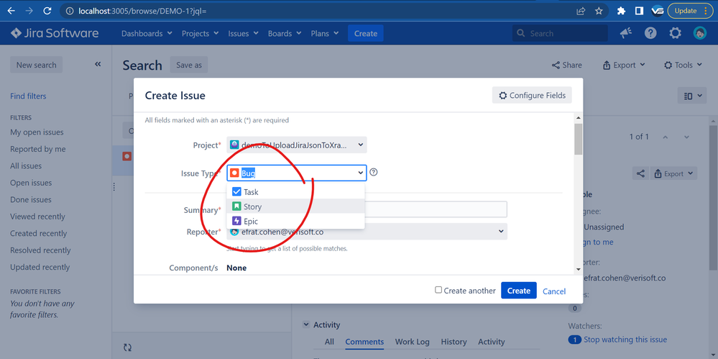Open the browser extensions puzzle icon

point(622,11)
